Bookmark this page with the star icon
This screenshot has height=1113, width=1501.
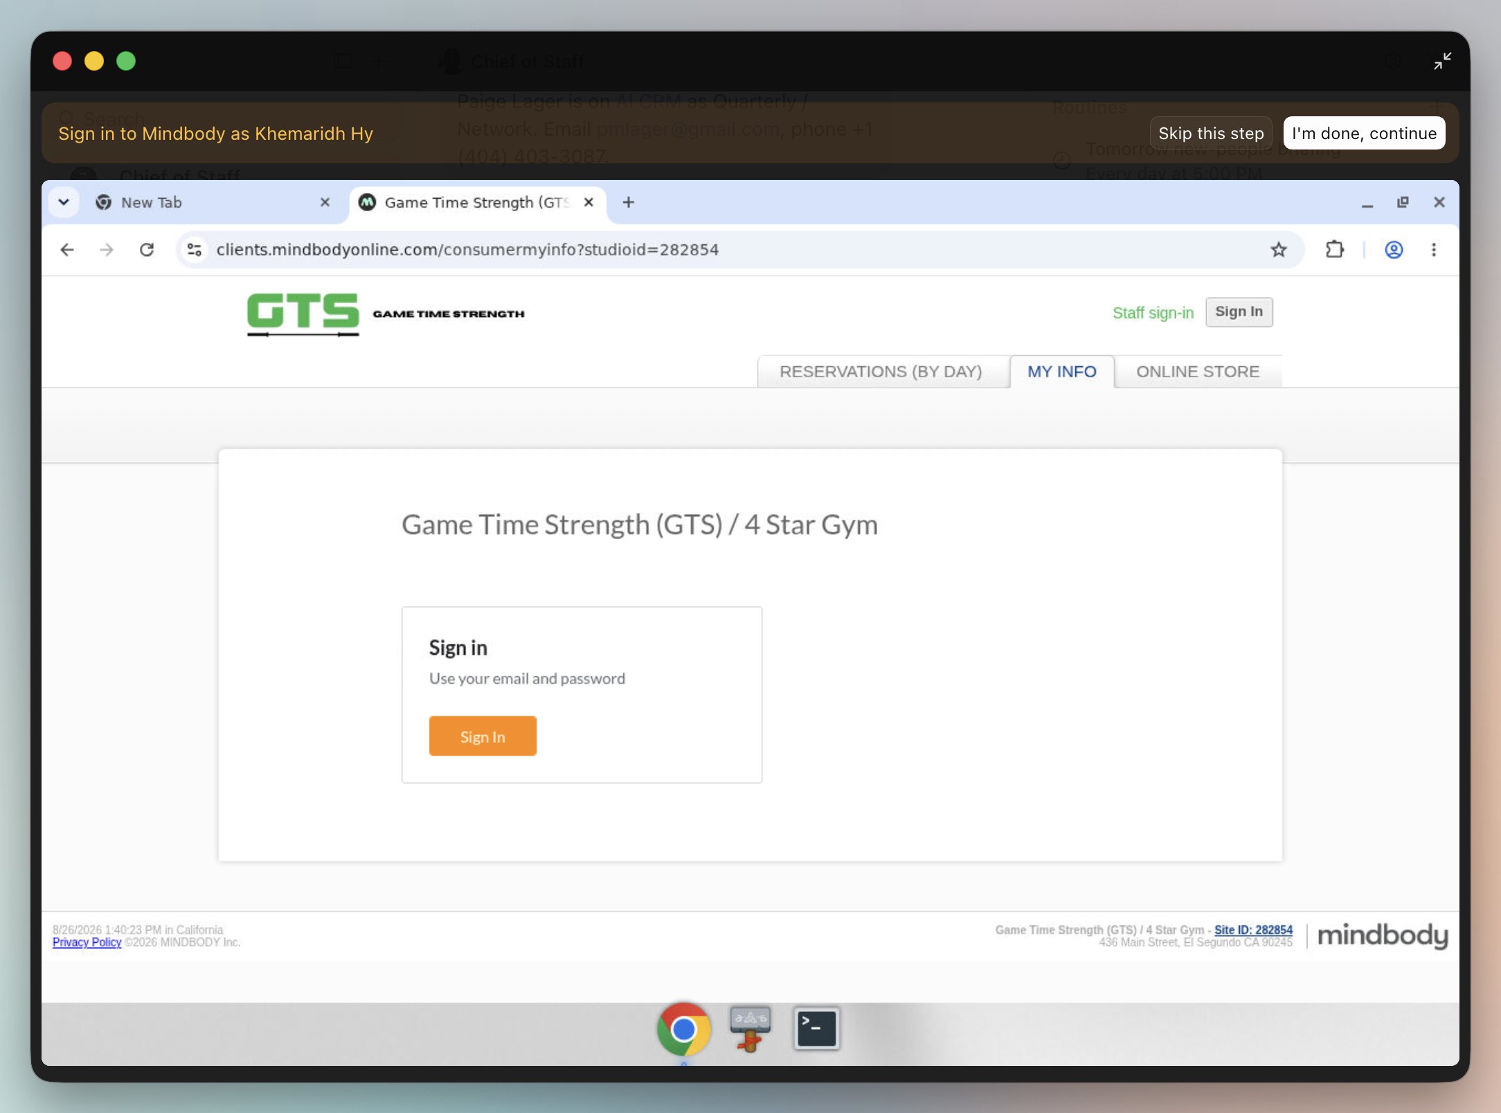(x=1278, y=250)
